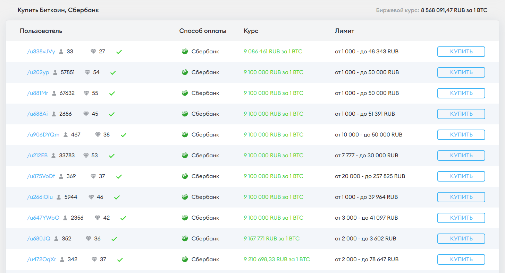Click the rate 9 157 771 RUB за 1 BTC
Image resolution: width=505 pixels, height=273 pixels.
pos(271,239)
